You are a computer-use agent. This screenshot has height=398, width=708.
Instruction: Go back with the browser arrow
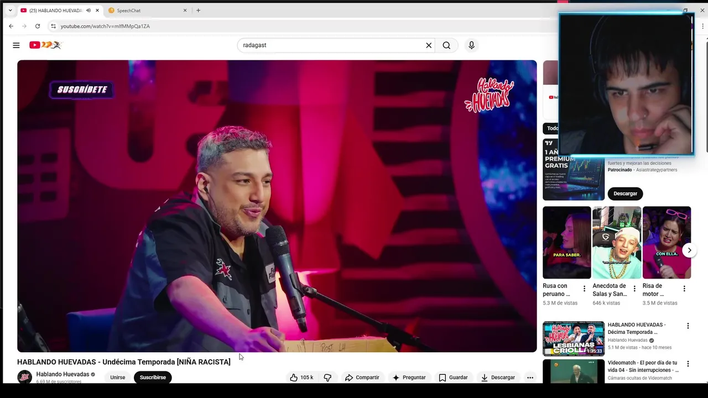click(11, 26)
